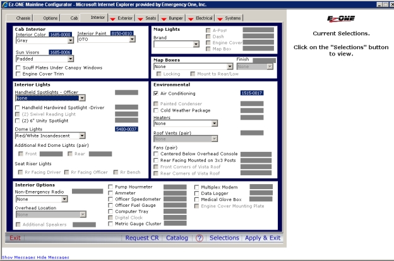Open the Catalog

(177, 238)
